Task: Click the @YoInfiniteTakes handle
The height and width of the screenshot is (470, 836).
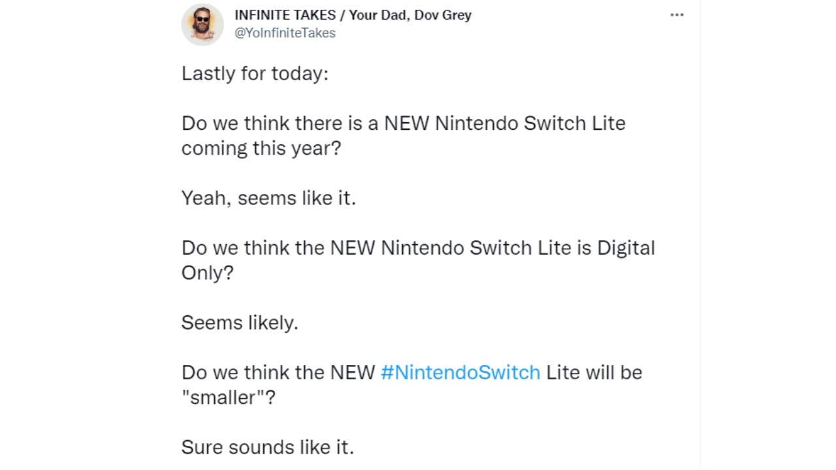Action: (x=285, y=33)
